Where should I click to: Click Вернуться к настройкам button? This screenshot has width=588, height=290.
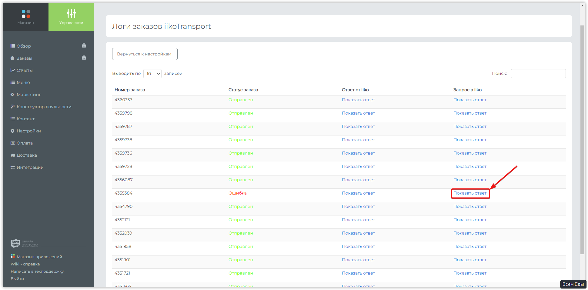click(x=145, y=54)
